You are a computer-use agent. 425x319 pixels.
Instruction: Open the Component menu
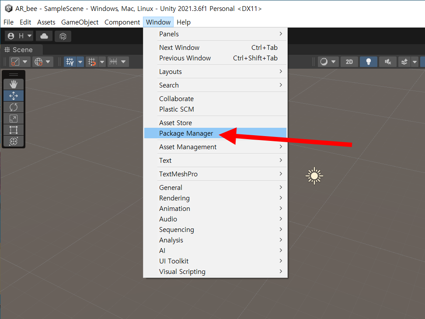tap(122, 22)
